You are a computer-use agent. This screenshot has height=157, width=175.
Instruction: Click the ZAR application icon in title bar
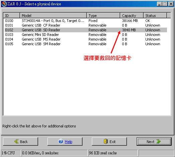point(4,4)
